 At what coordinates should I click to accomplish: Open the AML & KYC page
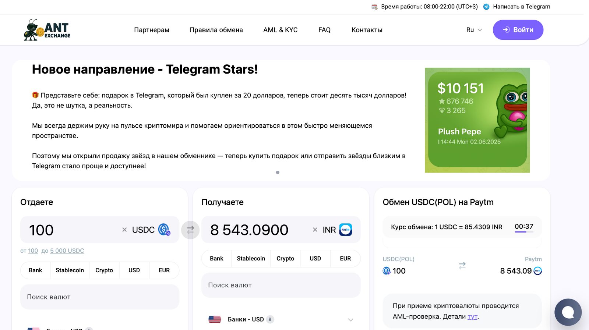[280, 30]
